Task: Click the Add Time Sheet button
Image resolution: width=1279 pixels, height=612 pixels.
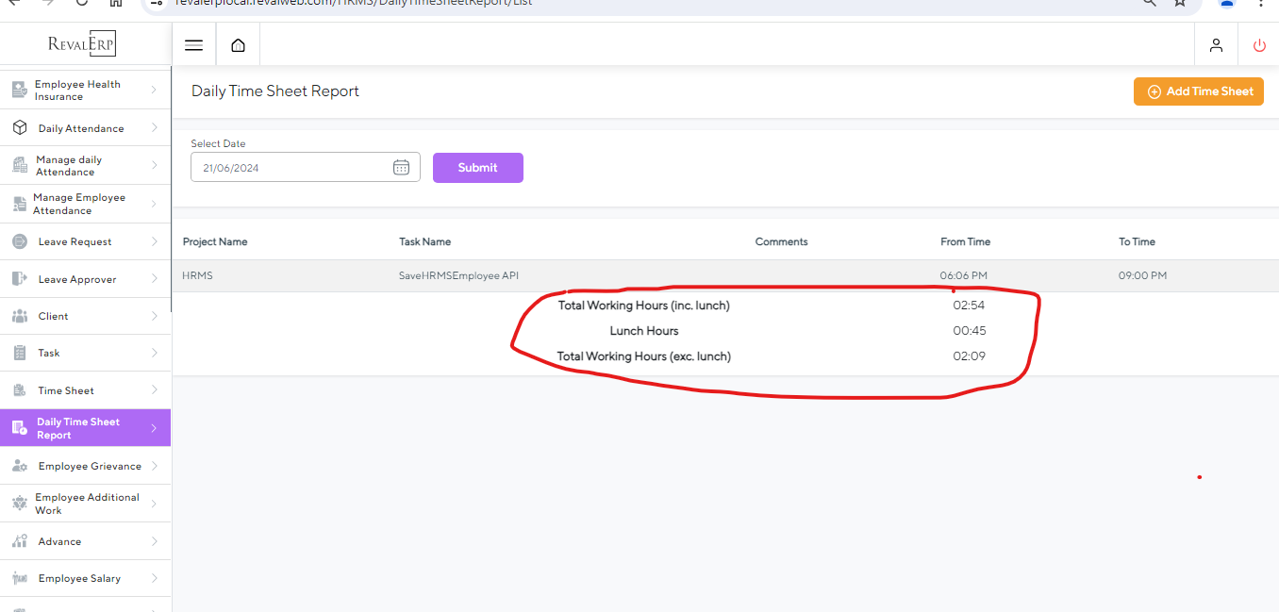Action: click(x=1198, y=91)
